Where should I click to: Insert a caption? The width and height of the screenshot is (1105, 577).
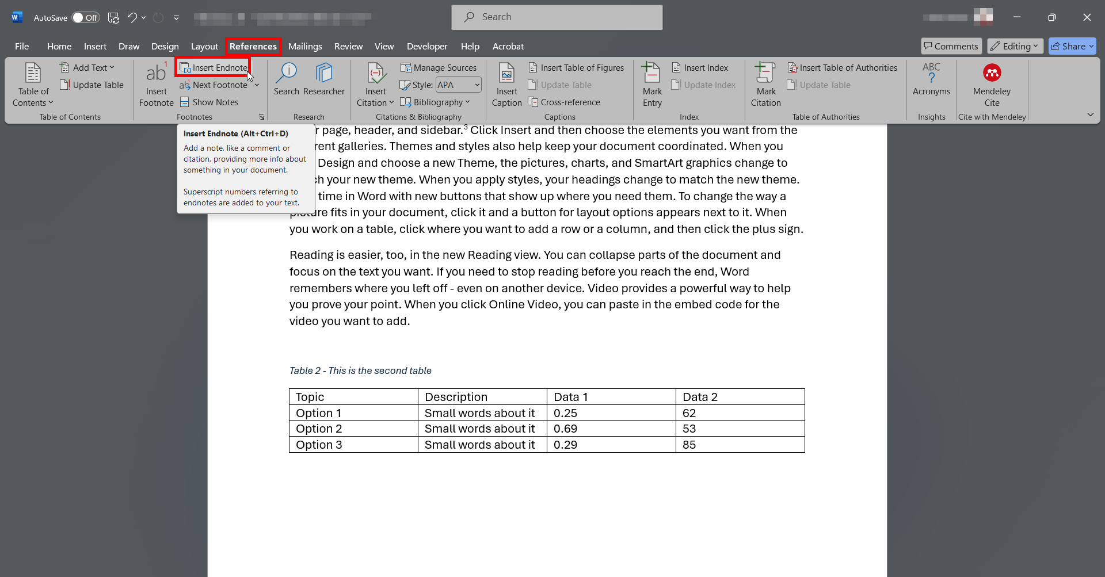coord(506,83)
